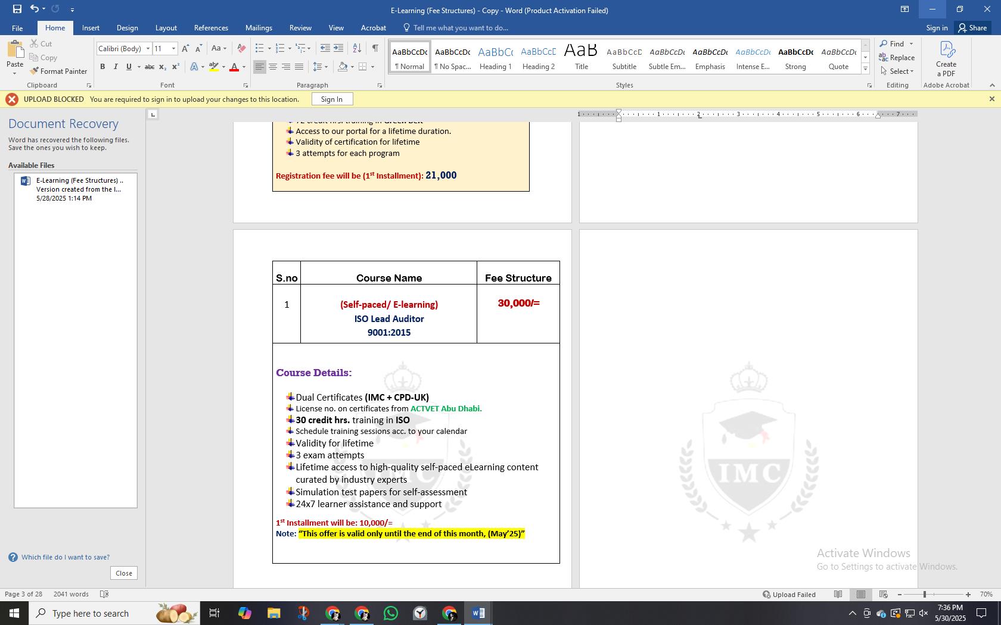Justify the paragraph text
1001x625 pixels.
[299, 67]
